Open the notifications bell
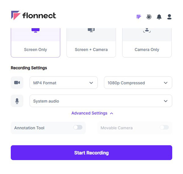This screenshot has height=174, width=183. [x=159, y=17]
